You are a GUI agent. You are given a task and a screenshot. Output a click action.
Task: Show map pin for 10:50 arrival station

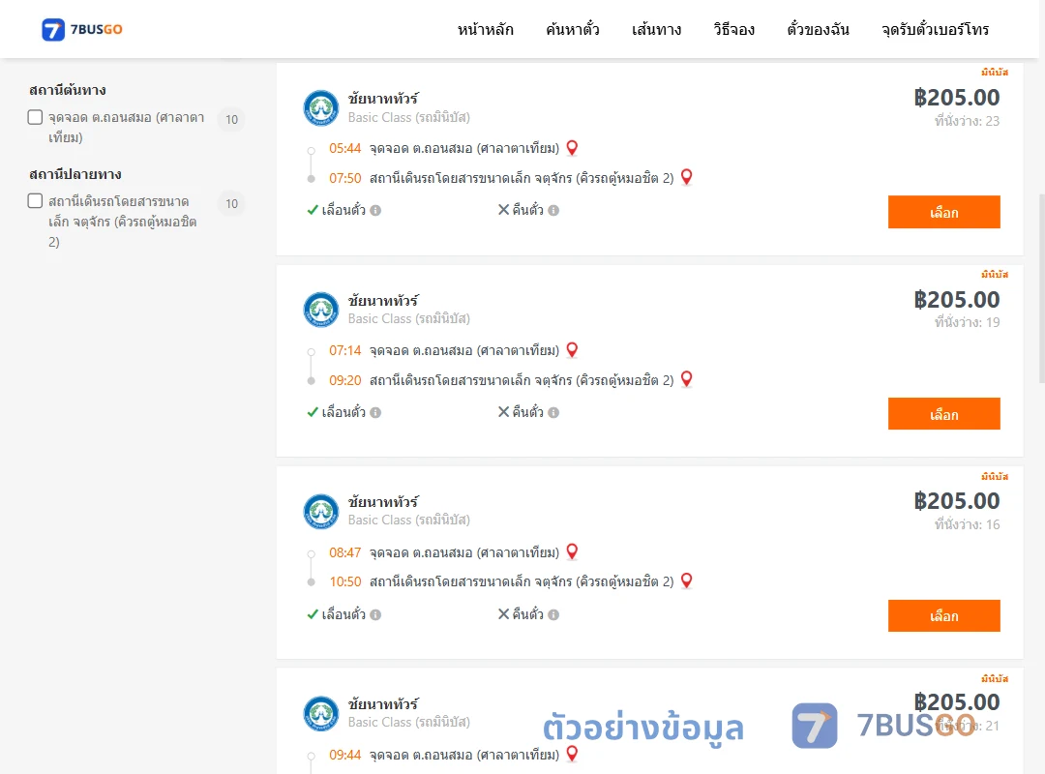pyautogui.click(x=686, y=581)
